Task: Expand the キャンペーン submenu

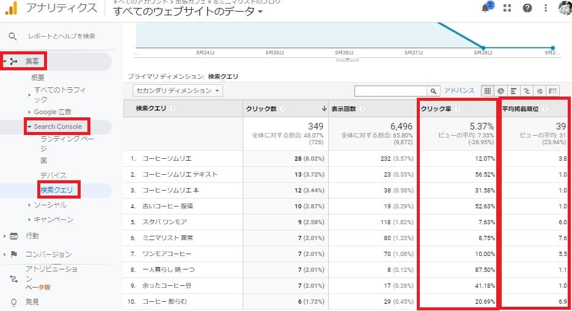Action: pos(29,219)
